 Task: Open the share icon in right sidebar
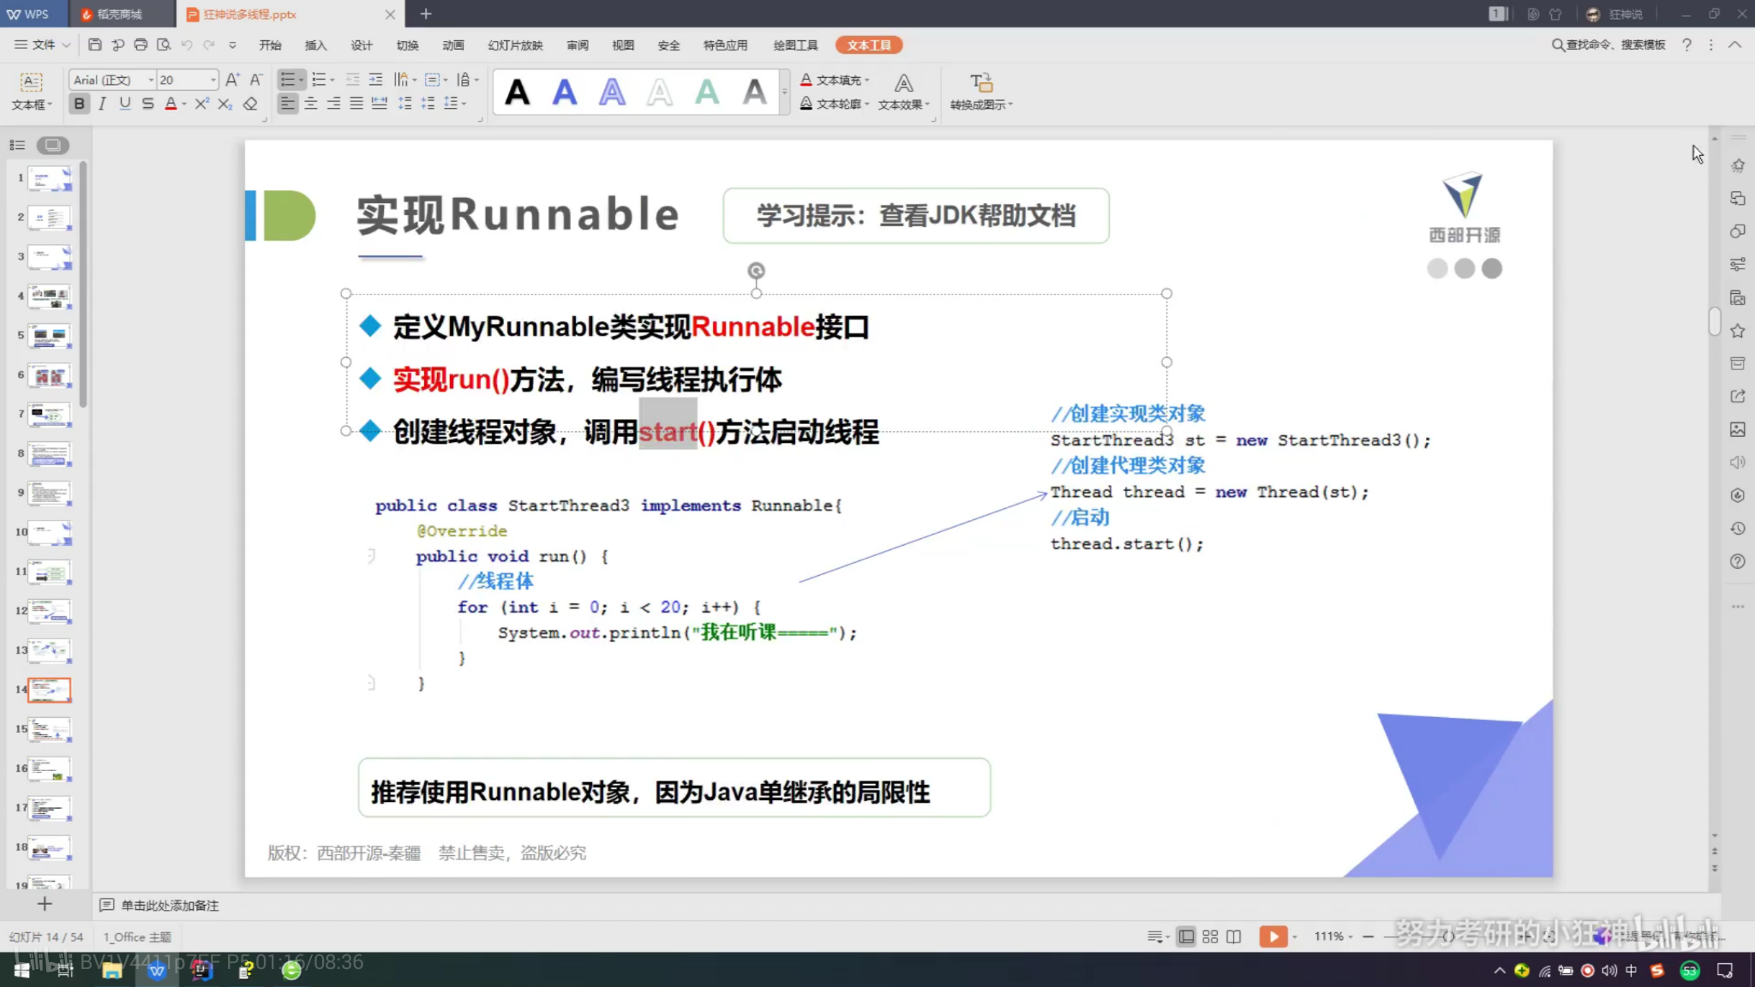(1737, 397)
